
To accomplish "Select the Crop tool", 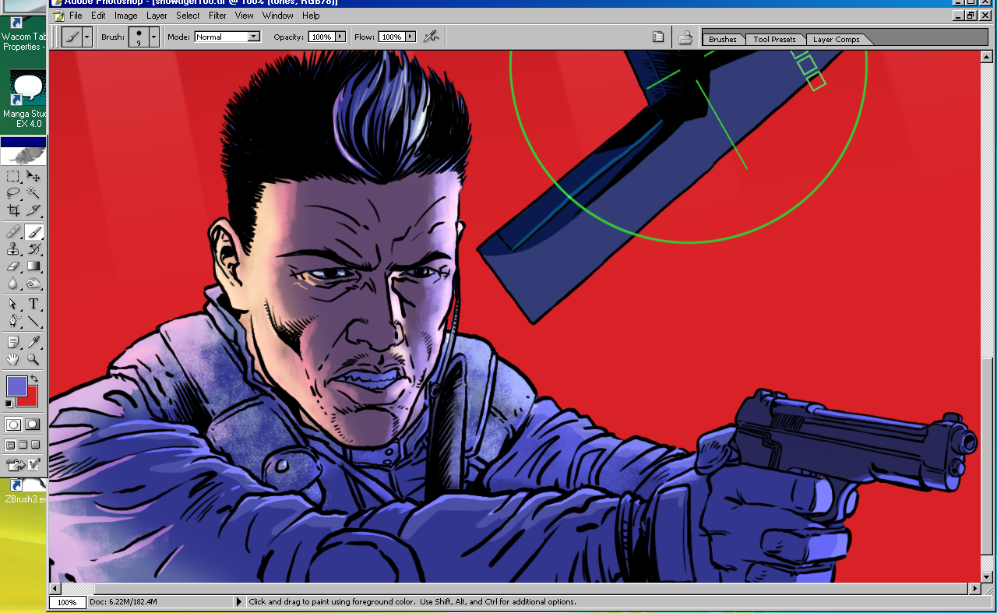I will pos(13,210).
